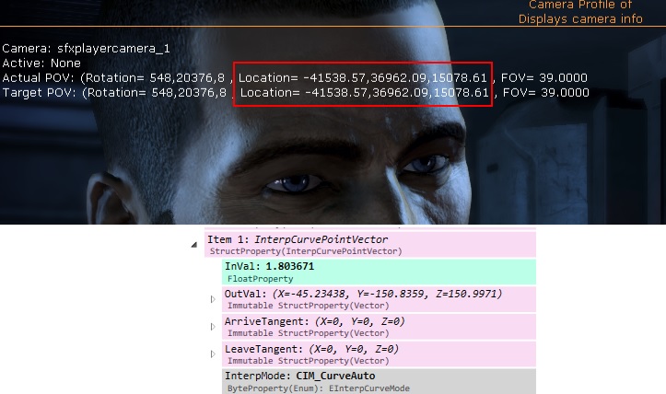
Task: Expand the OutVal vector property
Action: coord(213,299)
